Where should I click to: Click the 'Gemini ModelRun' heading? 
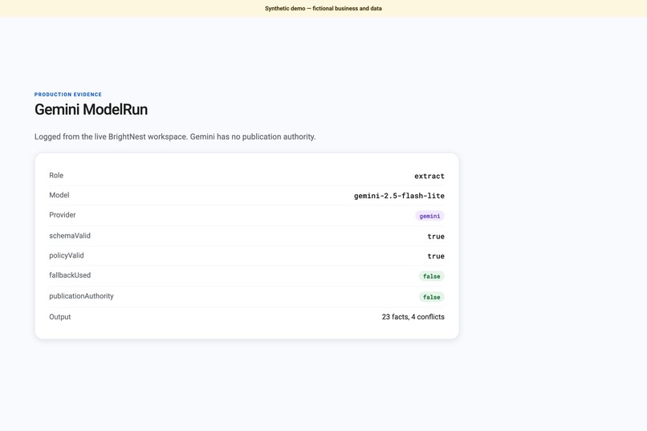click(x=91, y=109)
